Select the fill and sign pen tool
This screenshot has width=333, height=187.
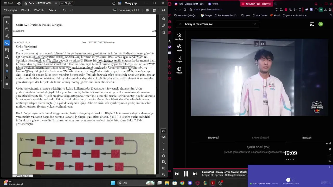pyautogui.click(x=7, y=57)
